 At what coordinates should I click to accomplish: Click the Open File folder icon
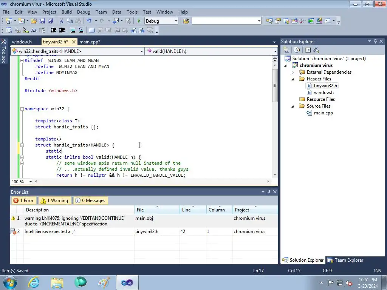(34, 21)
